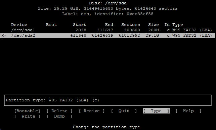Click the Boot column header

click(x=51, y=25)
